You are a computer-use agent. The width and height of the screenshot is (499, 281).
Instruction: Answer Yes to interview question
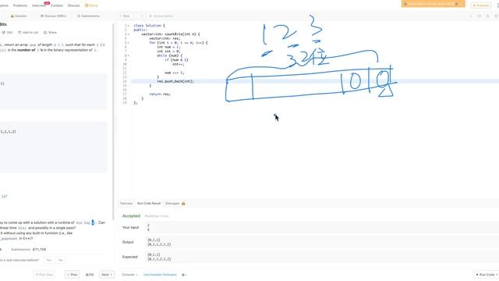click(48, 260)
